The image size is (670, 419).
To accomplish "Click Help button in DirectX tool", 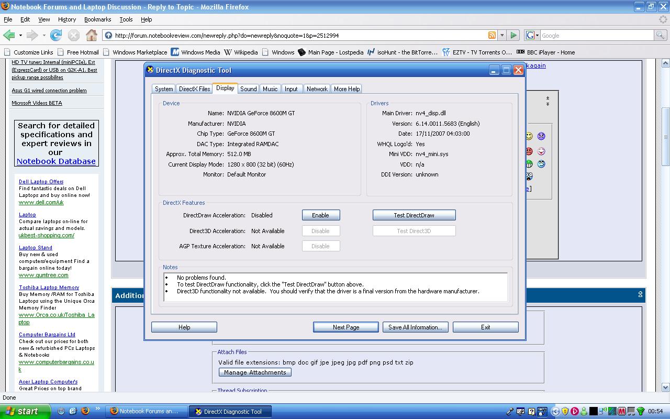I will pos(184,327).
